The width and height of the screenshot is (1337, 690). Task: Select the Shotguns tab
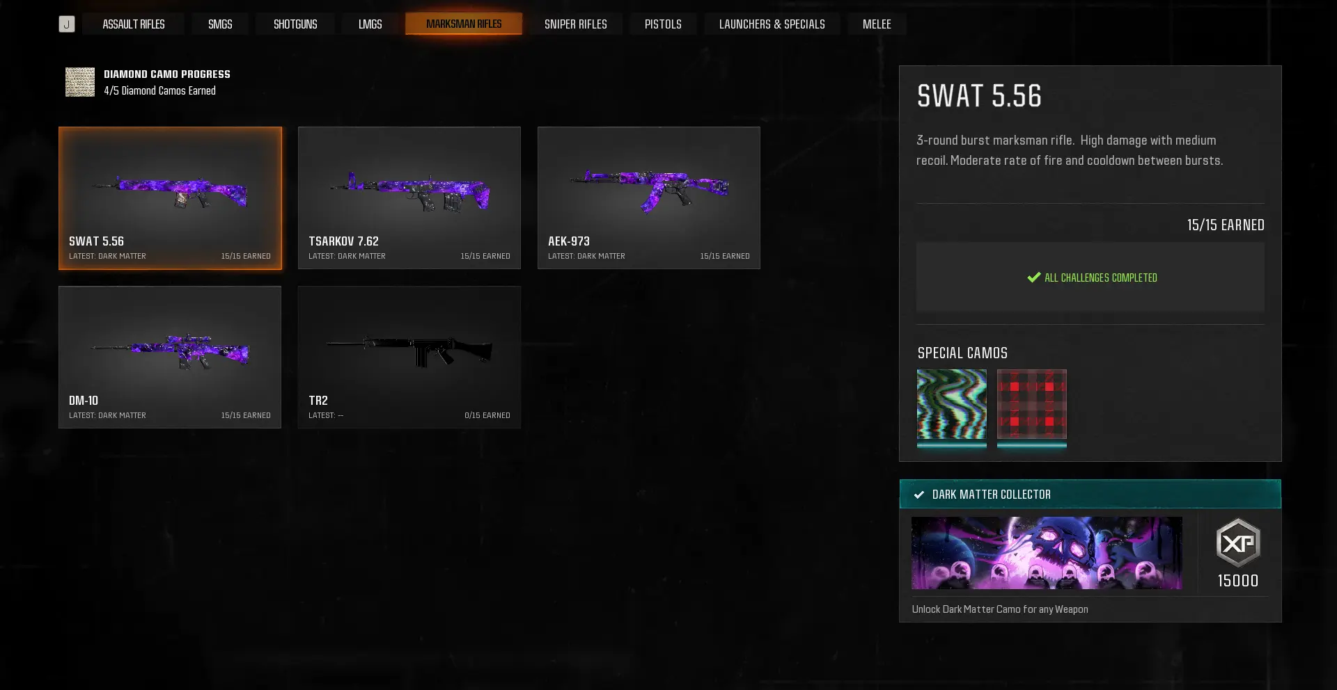click(x=295, y=24)
